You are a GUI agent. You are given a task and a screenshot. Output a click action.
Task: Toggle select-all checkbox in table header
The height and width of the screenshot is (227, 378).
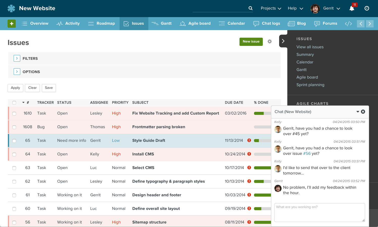coord(14,103)
